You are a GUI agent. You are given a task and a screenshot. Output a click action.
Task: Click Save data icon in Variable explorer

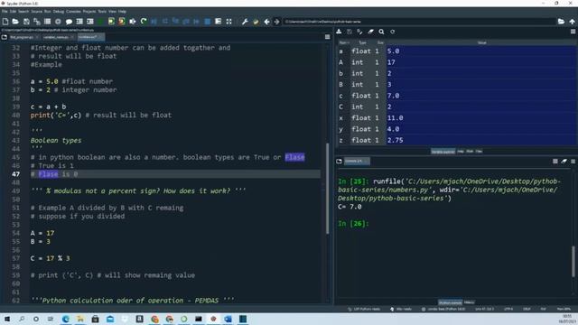click(350, 32)
